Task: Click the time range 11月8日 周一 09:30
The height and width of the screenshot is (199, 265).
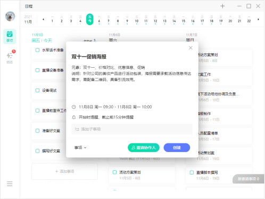Action: coord(115,107)
